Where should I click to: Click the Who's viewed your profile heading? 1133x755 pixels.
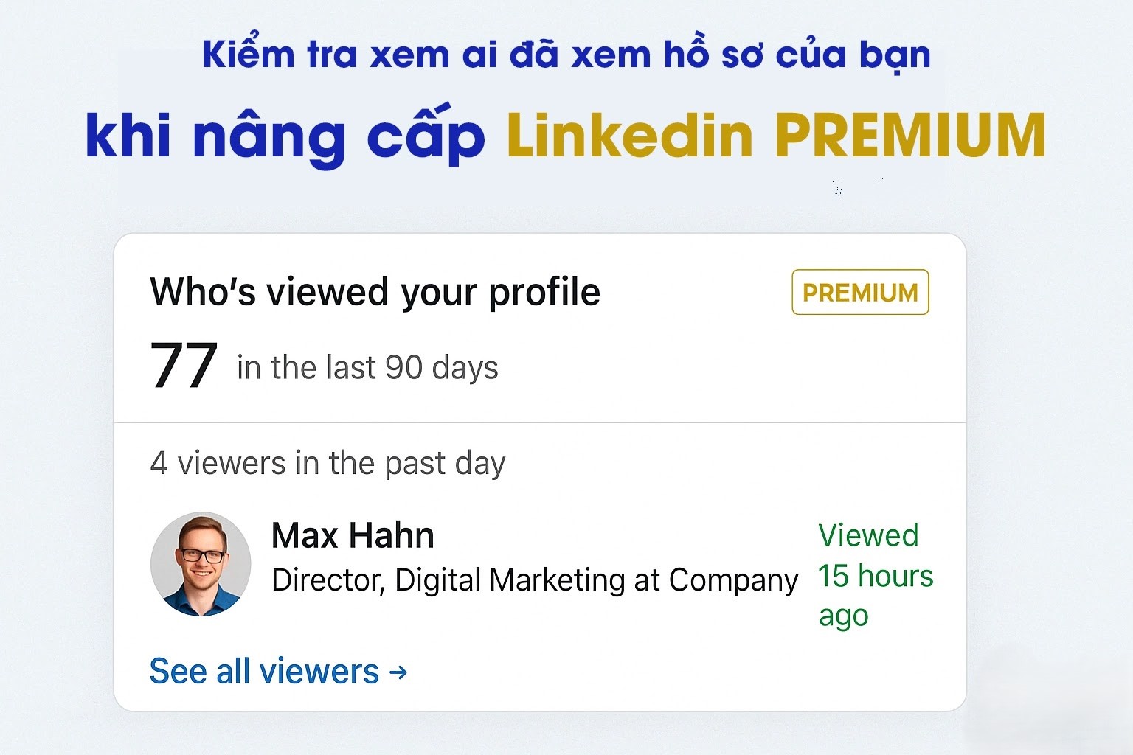[x=375, y=292]
